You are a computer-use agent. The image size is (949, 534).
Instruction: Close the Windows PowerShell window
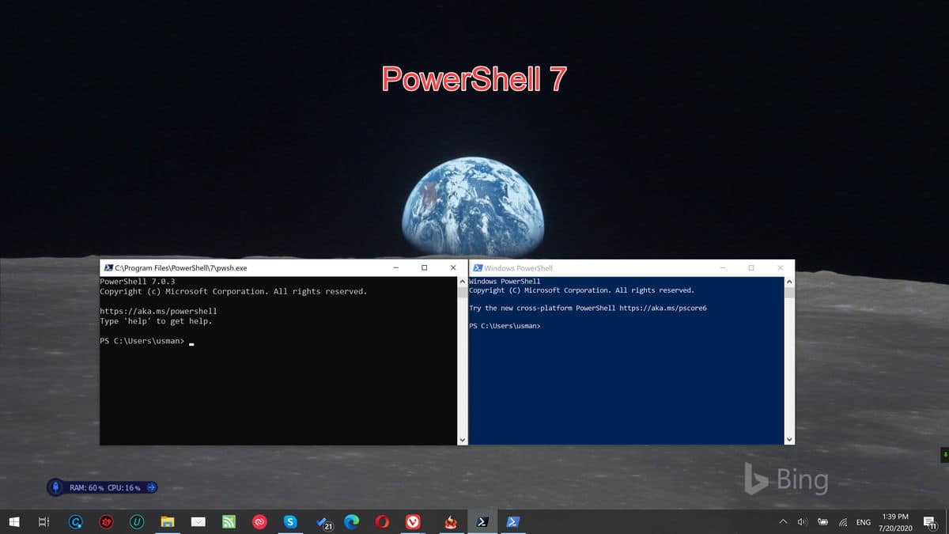[x=781, y=268]
